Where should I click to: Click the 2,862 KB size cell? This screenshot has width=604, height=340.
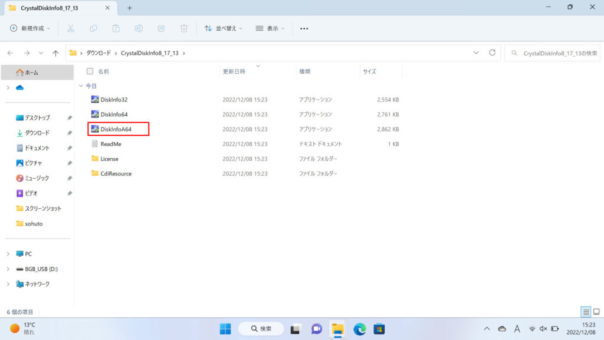(x=388, y=129)
